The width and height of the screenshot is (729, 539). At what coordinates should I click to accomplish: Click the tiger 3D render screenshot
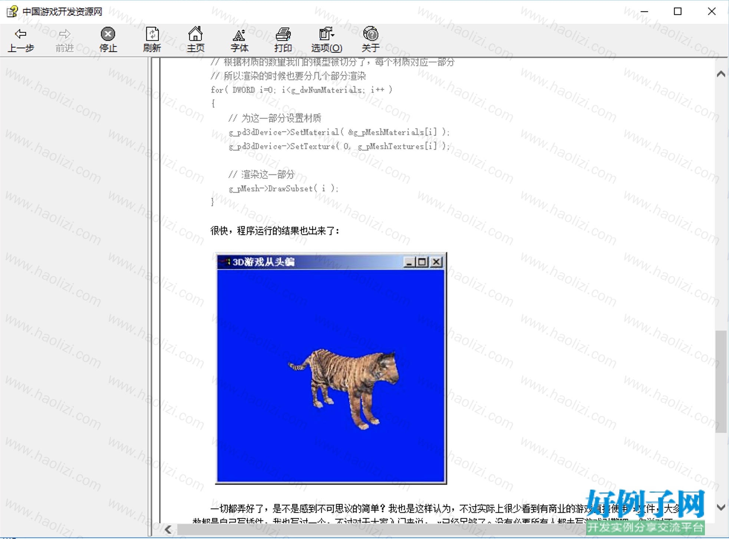331,368
